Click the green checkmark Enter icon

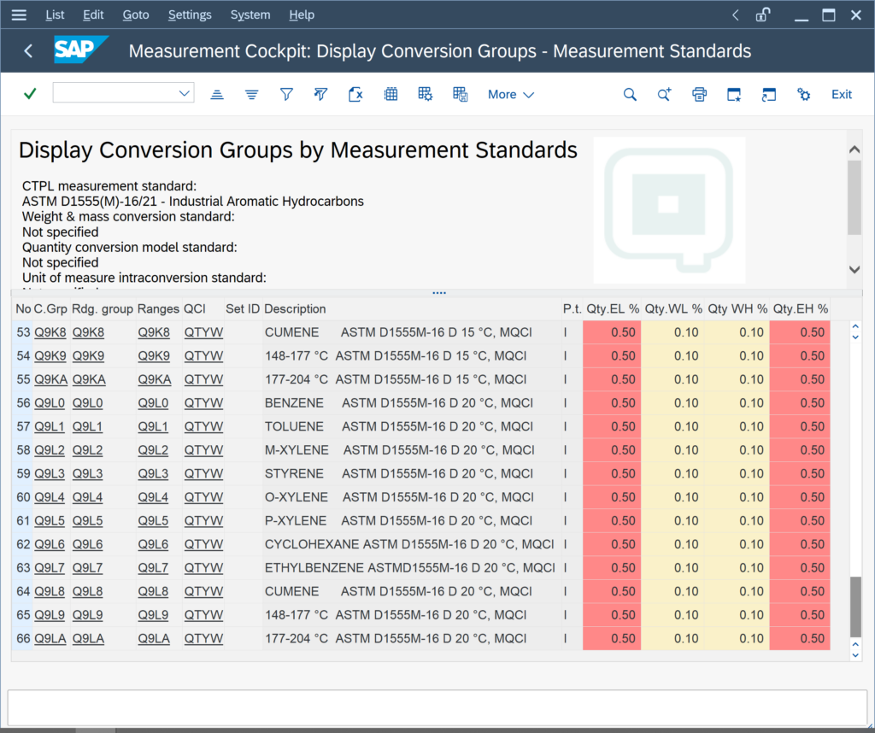tap(30, 94)
